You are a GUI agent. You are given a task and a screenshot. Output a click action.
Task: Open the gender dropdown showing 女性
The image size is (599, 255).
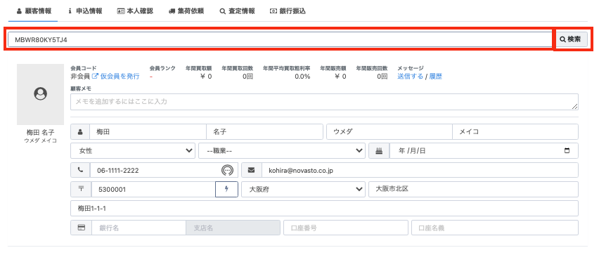pyautogui.click(x=133, y=151)
